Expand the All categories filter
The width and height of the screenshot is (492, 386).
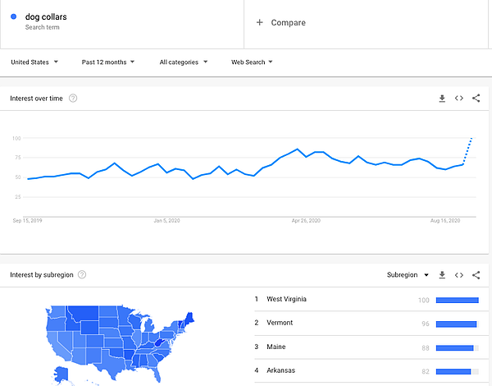click(x=184, y=62)
